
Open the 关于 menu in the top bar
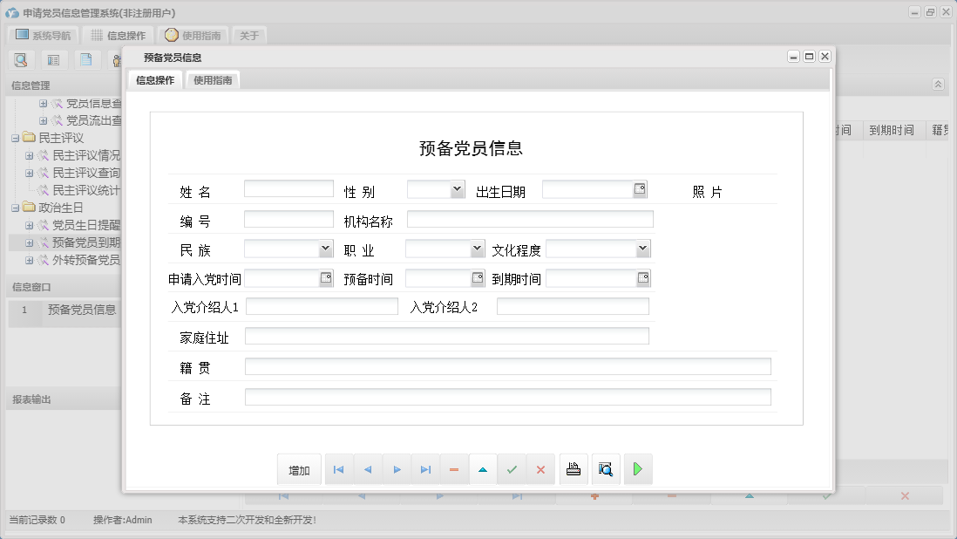(249, 37)
